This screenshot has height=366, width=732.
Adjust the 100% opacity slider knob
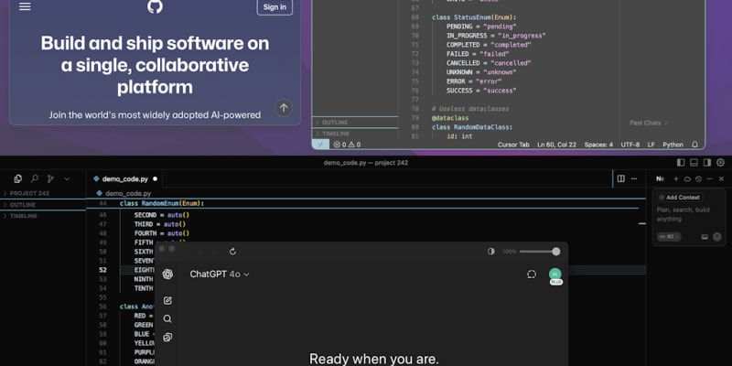(x=556, y=252)
